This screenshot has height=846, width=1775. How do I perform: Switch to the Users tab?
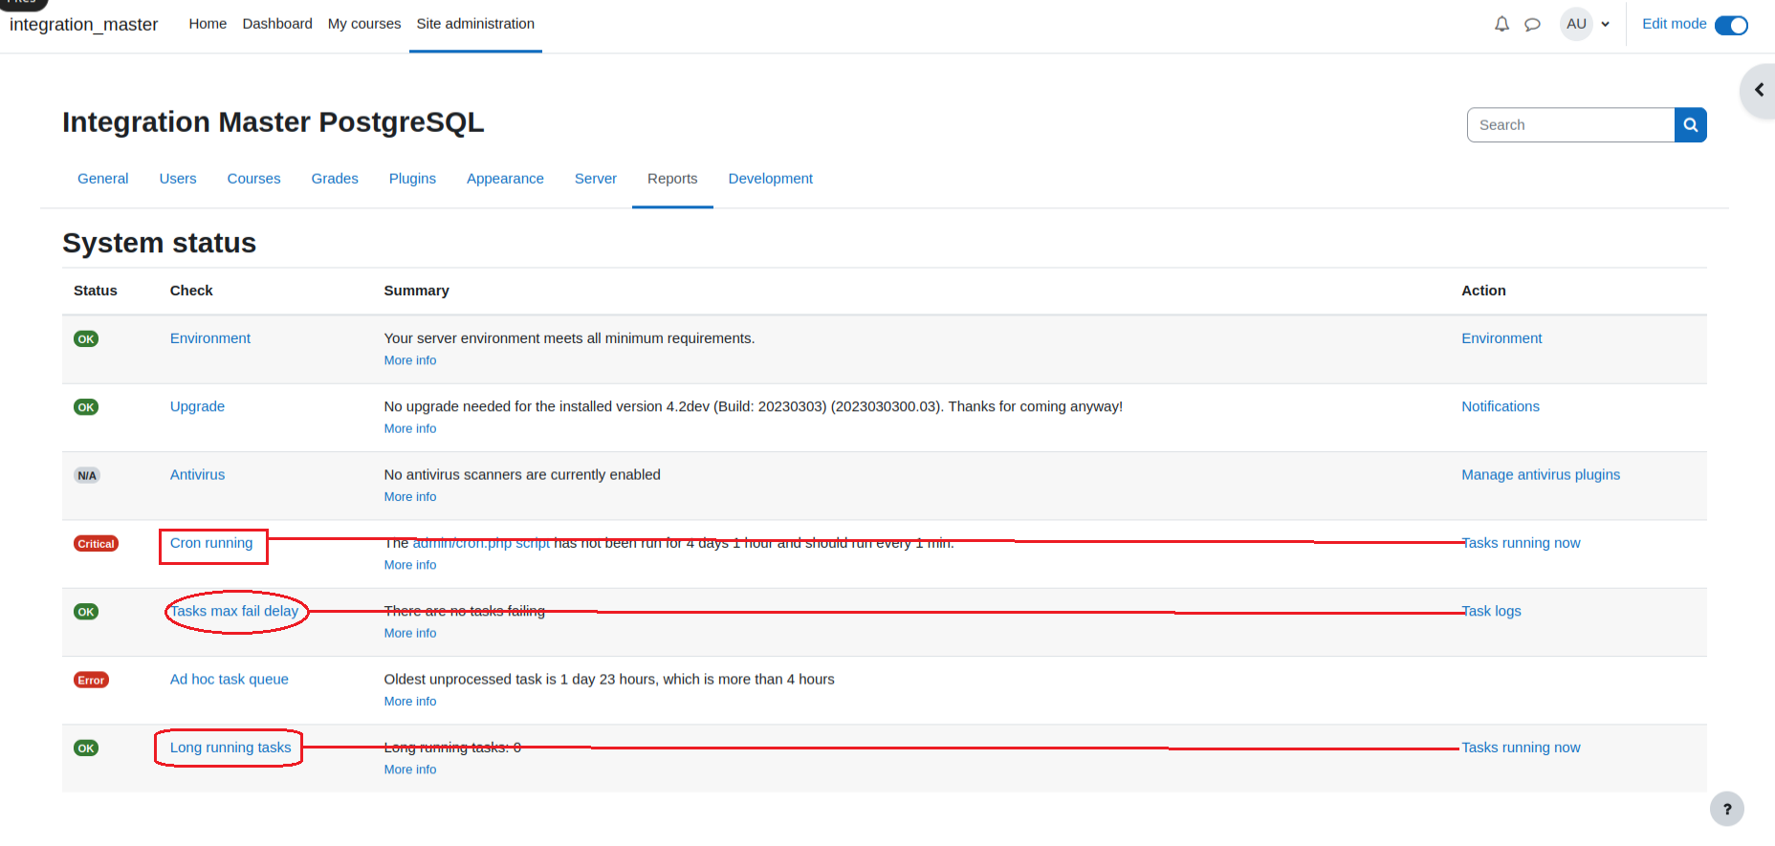178,179
